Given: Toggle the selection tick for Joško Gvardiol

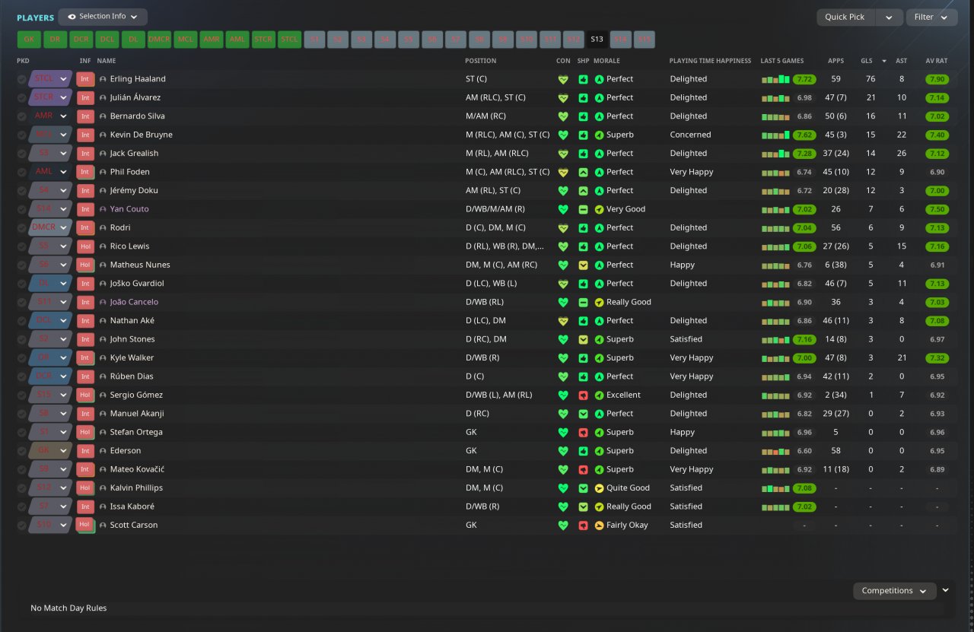Looking at the screenshot, I should tap(22, 284).
